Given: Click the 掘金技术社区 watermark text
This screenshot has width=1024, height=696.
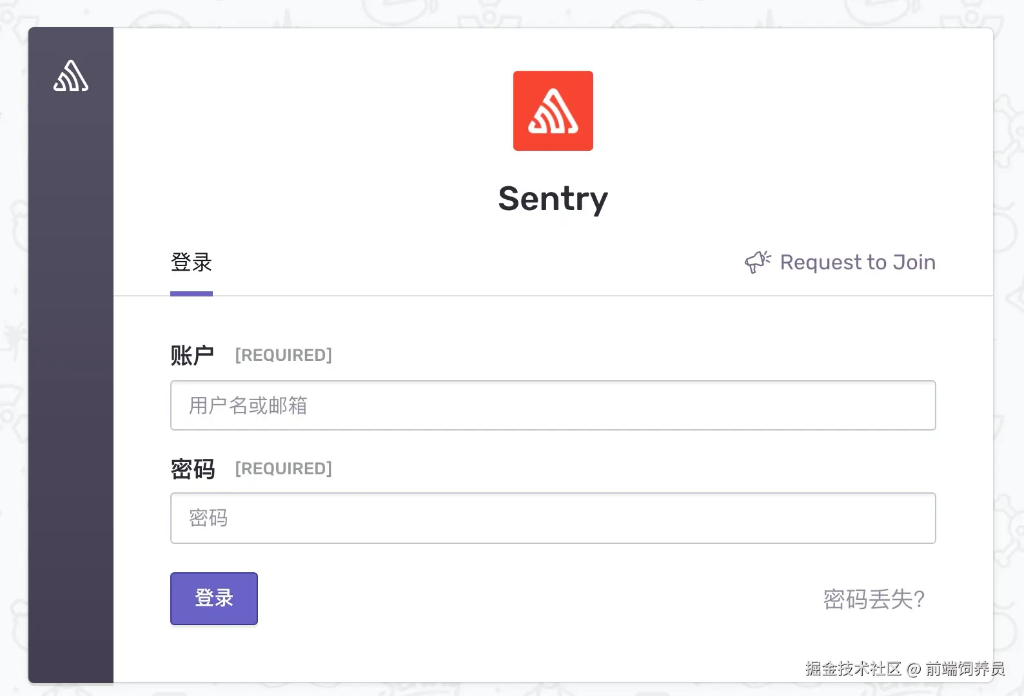Looking at the screenshot, I should tap(852, 669).
